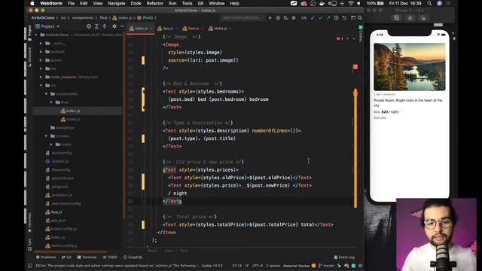Collapse the components folder
The height and width of the screenshot is (271, 482).
pos(46,93)
